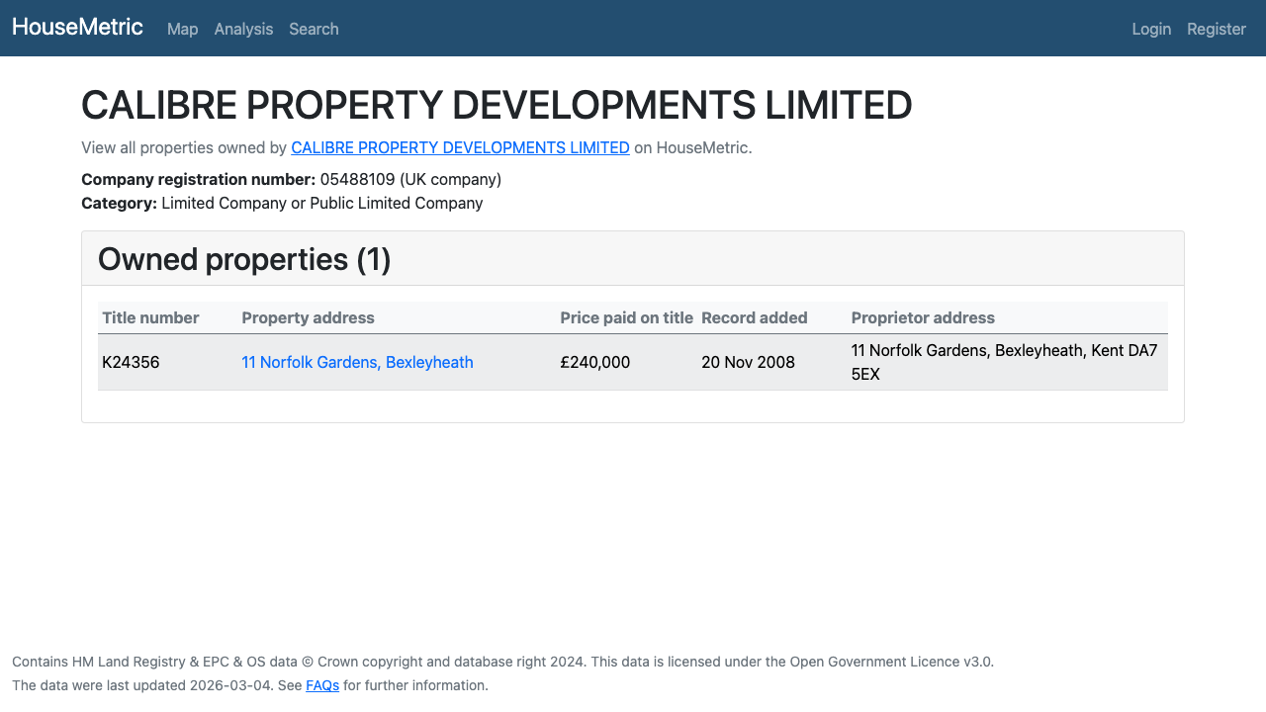
Task: Click the HouseMetric logo
Action: pyautogui.click(x=77, y=28)
